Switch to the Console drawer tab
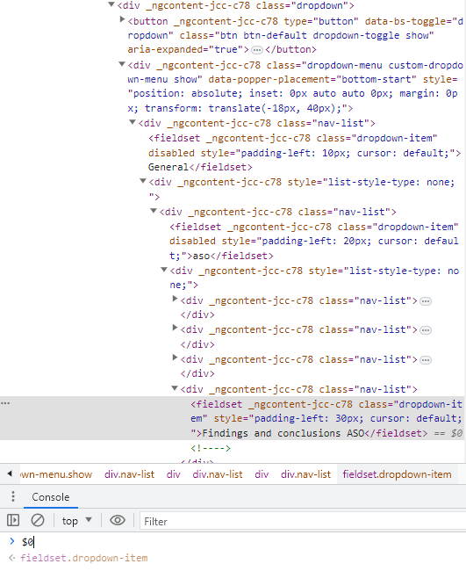This screenshot has width=466, height=571. [x=51, y=497]
